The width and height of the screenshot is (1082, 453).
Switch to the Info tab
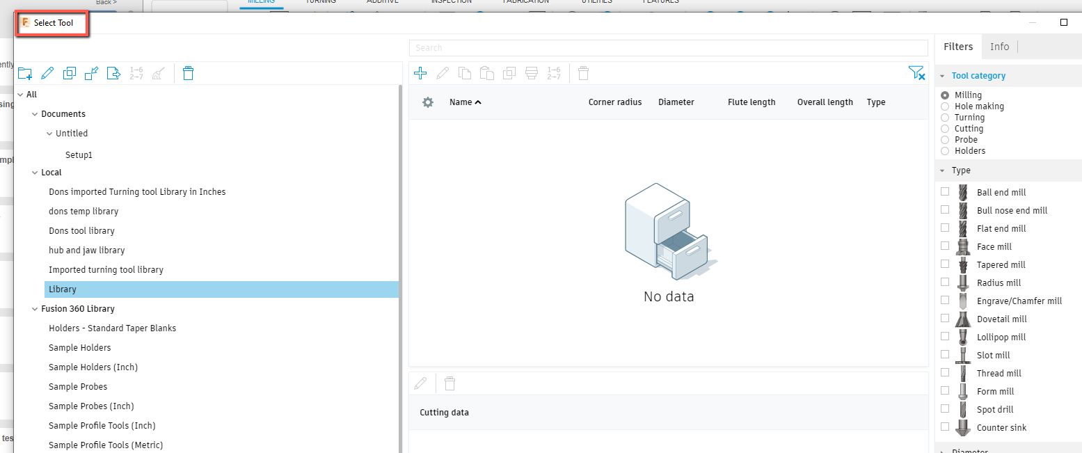point(999,47)
